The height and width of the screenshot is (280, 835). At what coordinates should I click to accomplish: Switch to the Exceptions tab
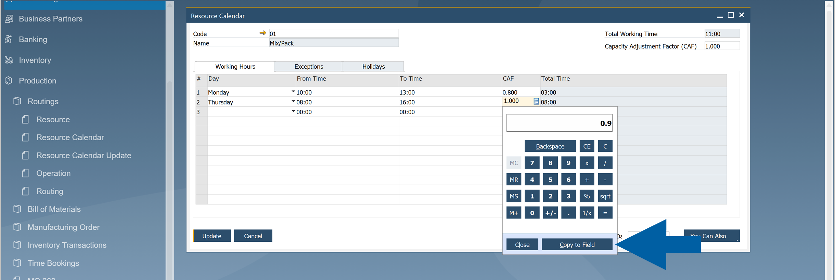click(x=309, y=66)
